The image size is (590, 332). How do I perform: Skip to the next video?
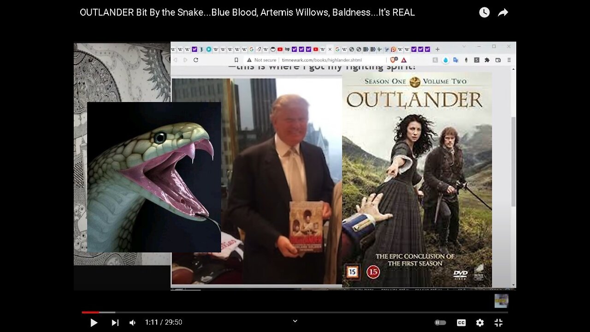click(115, 323)
